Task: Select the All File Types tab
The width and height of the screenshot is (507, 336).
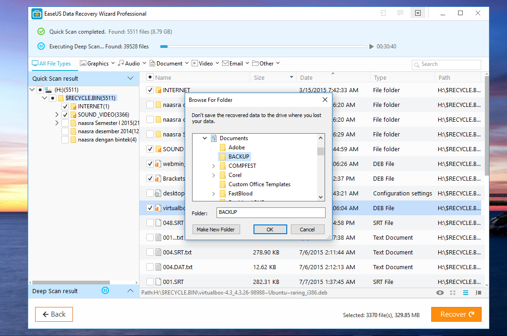Action: pos(51,64)
